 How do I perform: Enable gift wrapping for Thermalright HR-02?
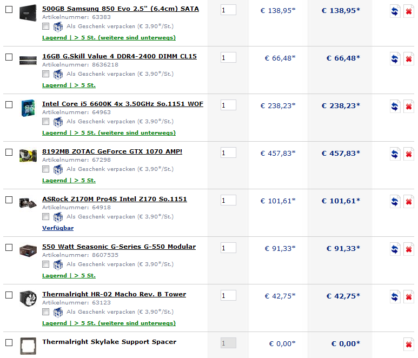tap(46, 312)
